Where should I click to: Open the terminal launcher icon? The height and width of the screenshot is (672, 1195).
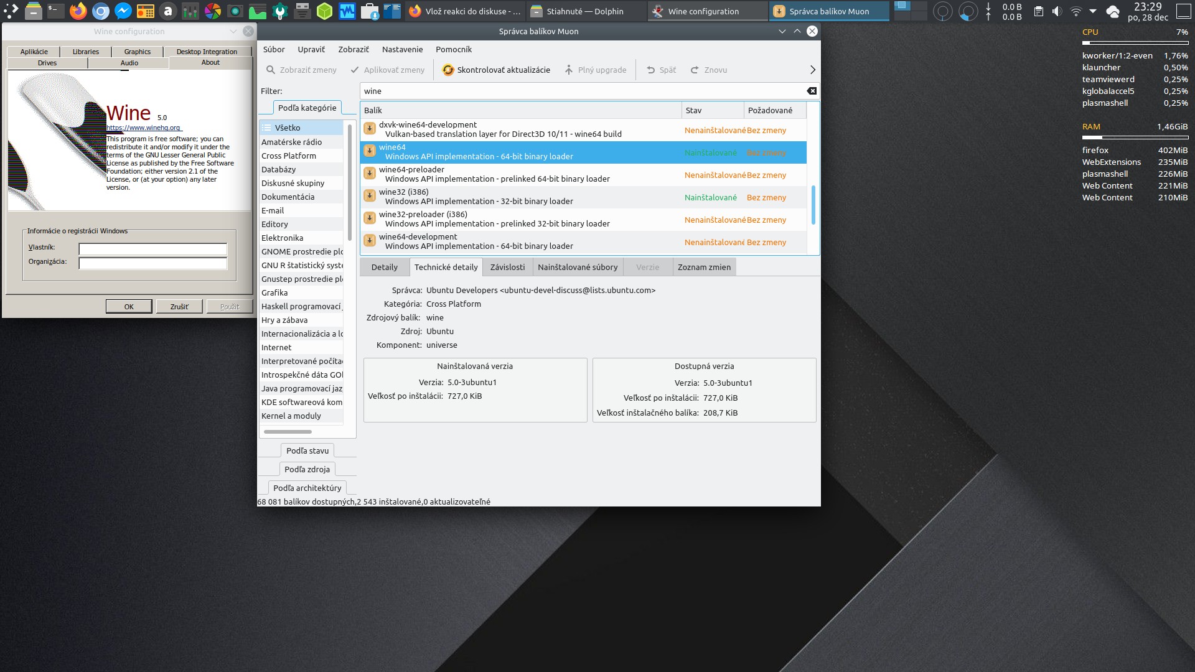pos(56,11)
